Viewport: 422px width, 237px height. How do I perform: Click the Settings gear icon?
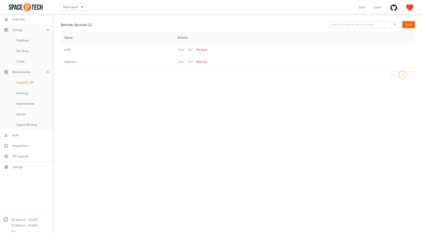coord(6,167)
